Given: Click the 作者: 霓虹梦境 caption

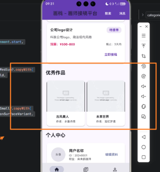Looking at the screenshot, I should tap(106, 122).
